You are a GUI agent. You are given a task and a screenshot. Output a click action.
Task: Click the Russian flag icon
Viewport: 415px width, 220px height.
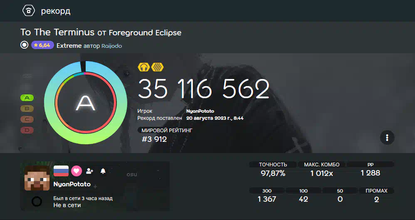tap(61, 171)
